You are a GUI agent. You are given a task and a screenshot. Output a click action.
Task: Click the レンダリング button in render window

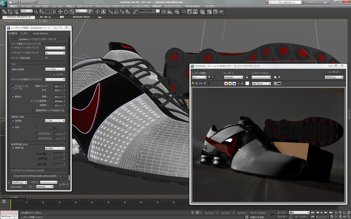pyautogui.click(x=333, y=71)
